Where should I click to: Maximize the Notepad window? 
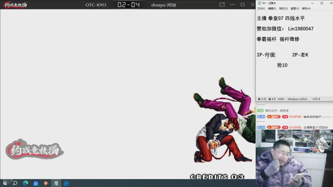(322, 3)
